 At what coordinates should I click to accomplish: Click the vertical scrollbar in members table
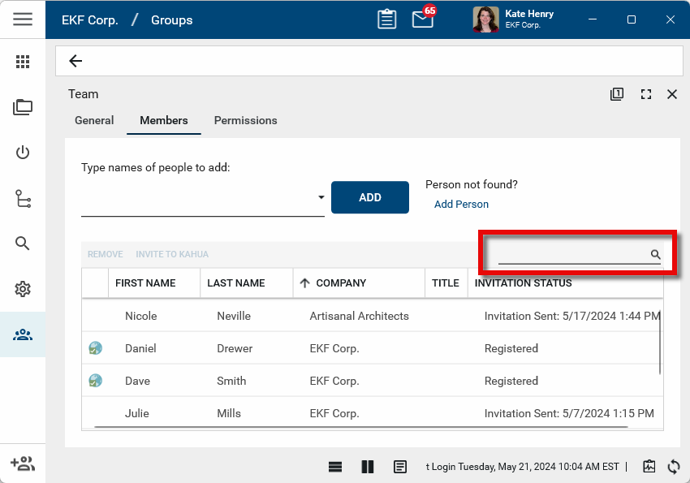click(660, 341)
